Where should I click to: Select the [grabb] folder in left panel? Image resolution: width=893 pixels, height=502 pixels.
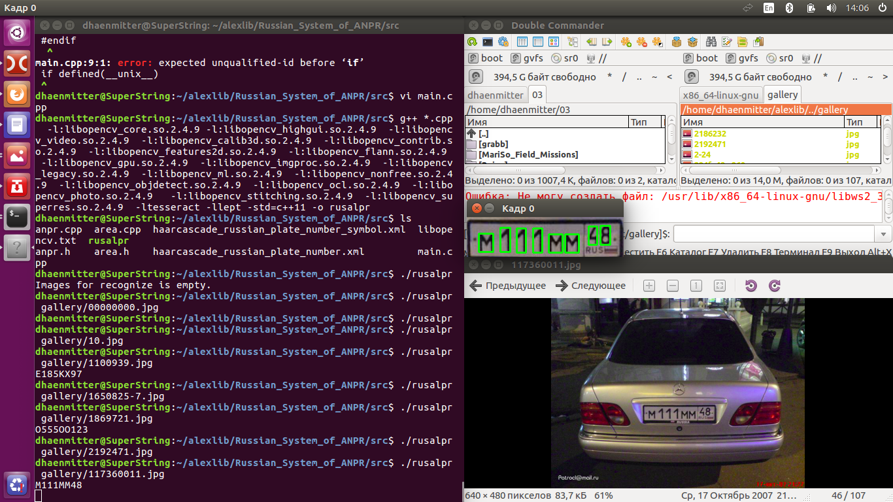click(565, 144)
